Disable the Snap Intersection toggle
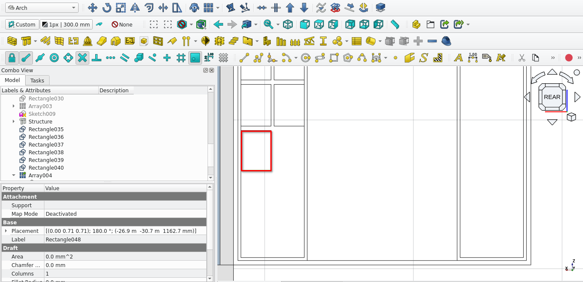Image resolution: width=583 pixels, height=282 pixels. [82, 58]
